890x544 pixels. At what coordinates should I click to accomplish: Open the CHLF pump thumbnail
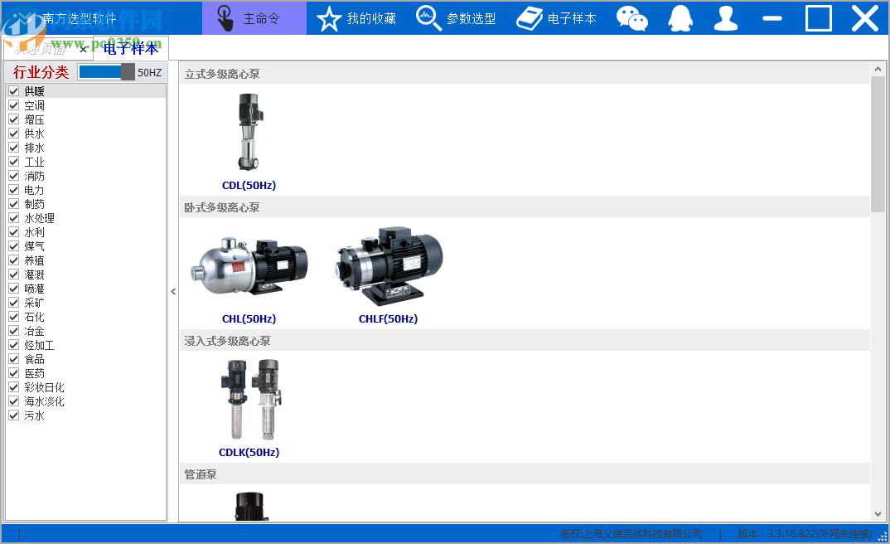[389, 265]
